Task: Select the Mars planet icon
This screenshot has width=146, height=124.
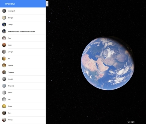Action: point(4,45)
